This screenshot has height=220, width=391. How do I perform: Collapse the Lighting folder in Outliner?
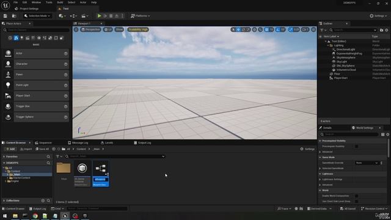(328, 46)
